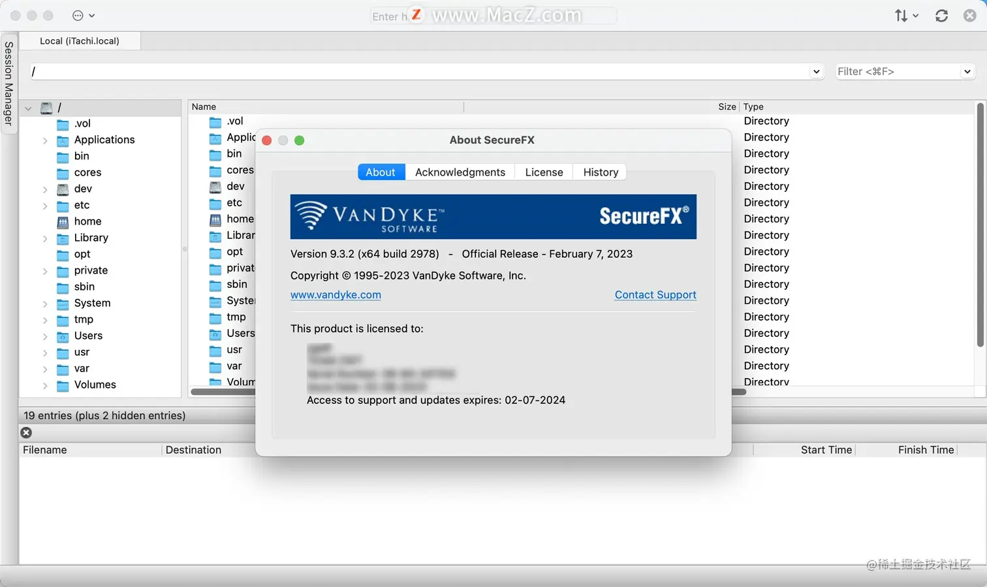Collapse the root slash tree node

pos(28,108)
